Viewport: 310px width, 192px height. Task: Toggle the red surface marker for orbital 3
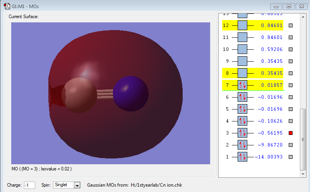291,133
